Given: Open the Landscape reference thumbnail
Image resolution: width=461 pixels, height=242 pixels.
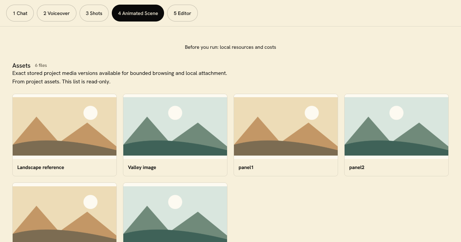Looking at the screenshot, I should [65, 126].
